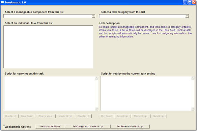Open the manageable component dropdown arrow
197x131 pixels.
(93, 16)
